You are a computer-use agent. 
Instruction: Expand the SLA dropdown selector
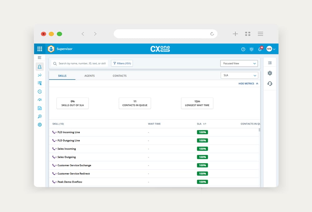[x=239, y=75]
